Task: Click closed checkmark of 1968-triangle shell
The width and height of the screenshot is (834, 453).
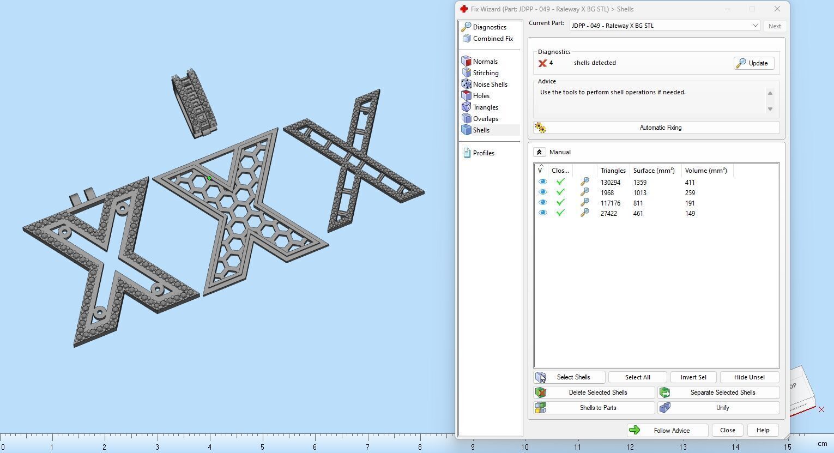Action: point(560,192)
